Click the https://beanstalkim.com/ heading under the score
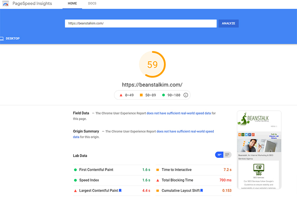 (x=152, y=85)
